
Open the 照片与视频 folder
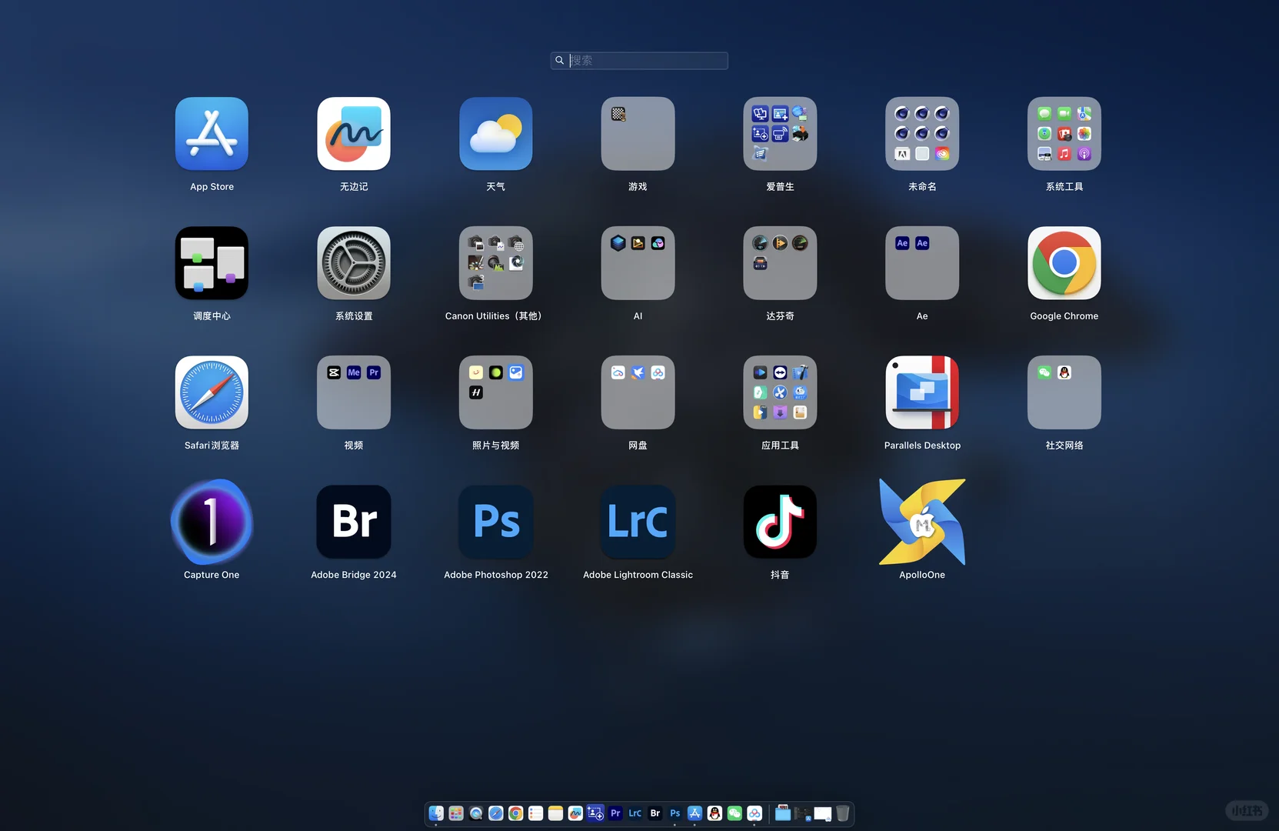tap(496, 392)
